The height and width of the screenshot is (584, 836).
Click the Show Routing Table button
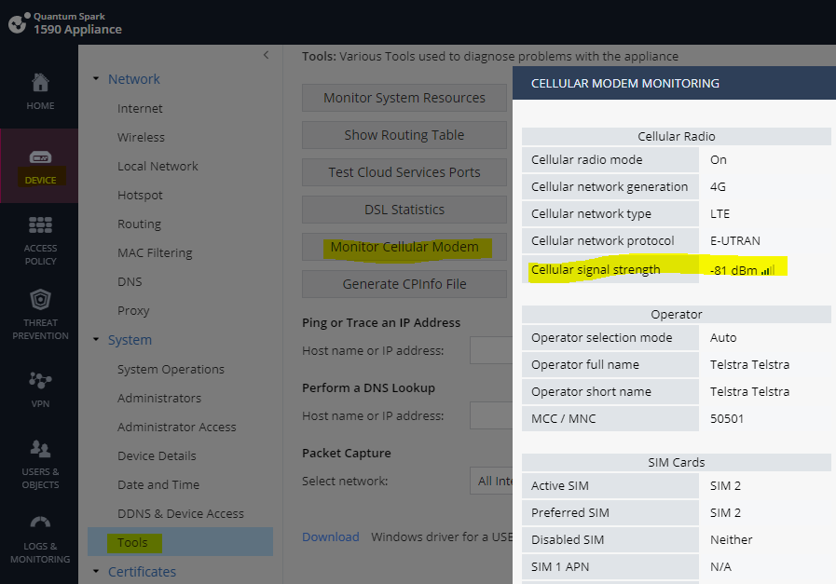click(x=404, y=135)
